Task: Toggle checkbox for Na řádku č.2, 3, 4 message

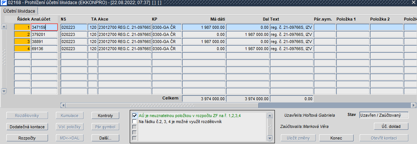Action: tap(135, 122)
